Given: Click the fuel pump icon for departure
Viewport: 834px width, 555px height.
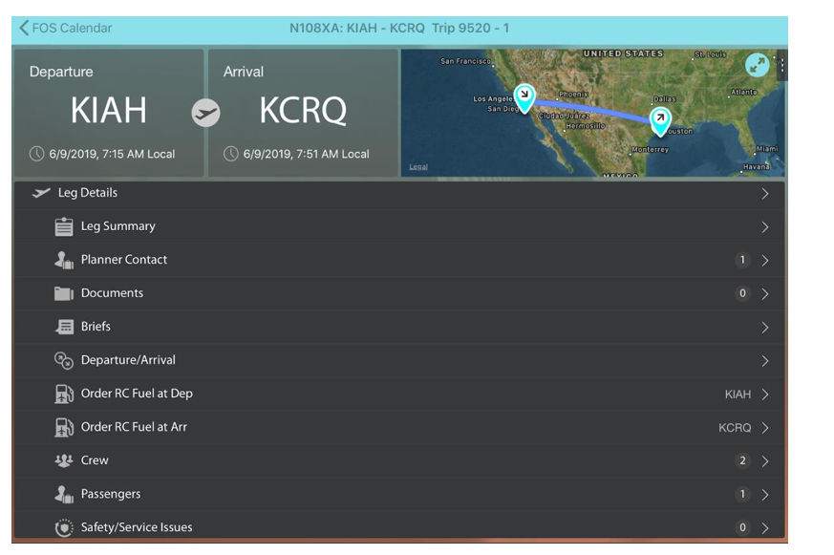Looking at the screenshot, I should tap(64, 394).
